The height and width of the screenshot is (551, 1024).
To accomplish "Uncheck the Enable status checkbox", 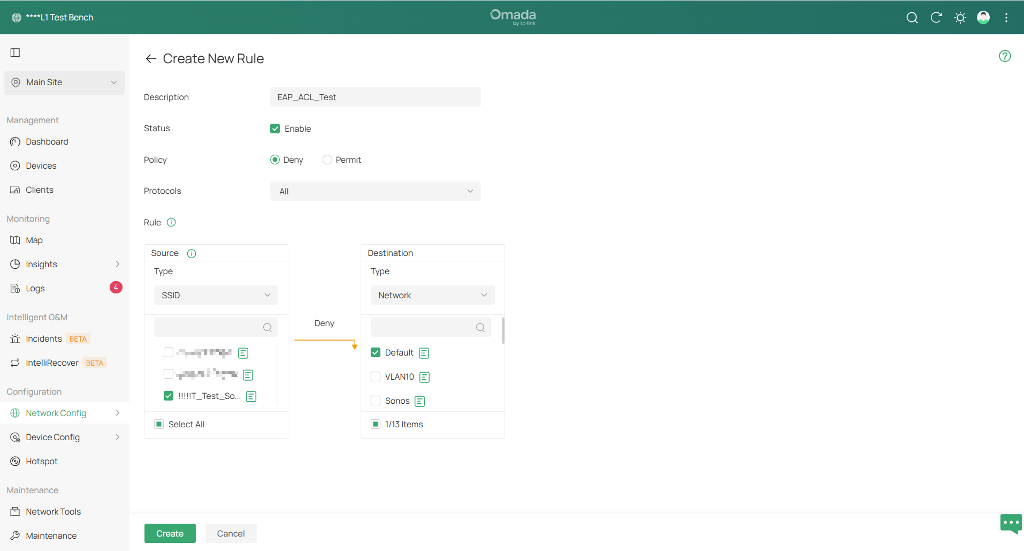I will click(x=275, y=128).
